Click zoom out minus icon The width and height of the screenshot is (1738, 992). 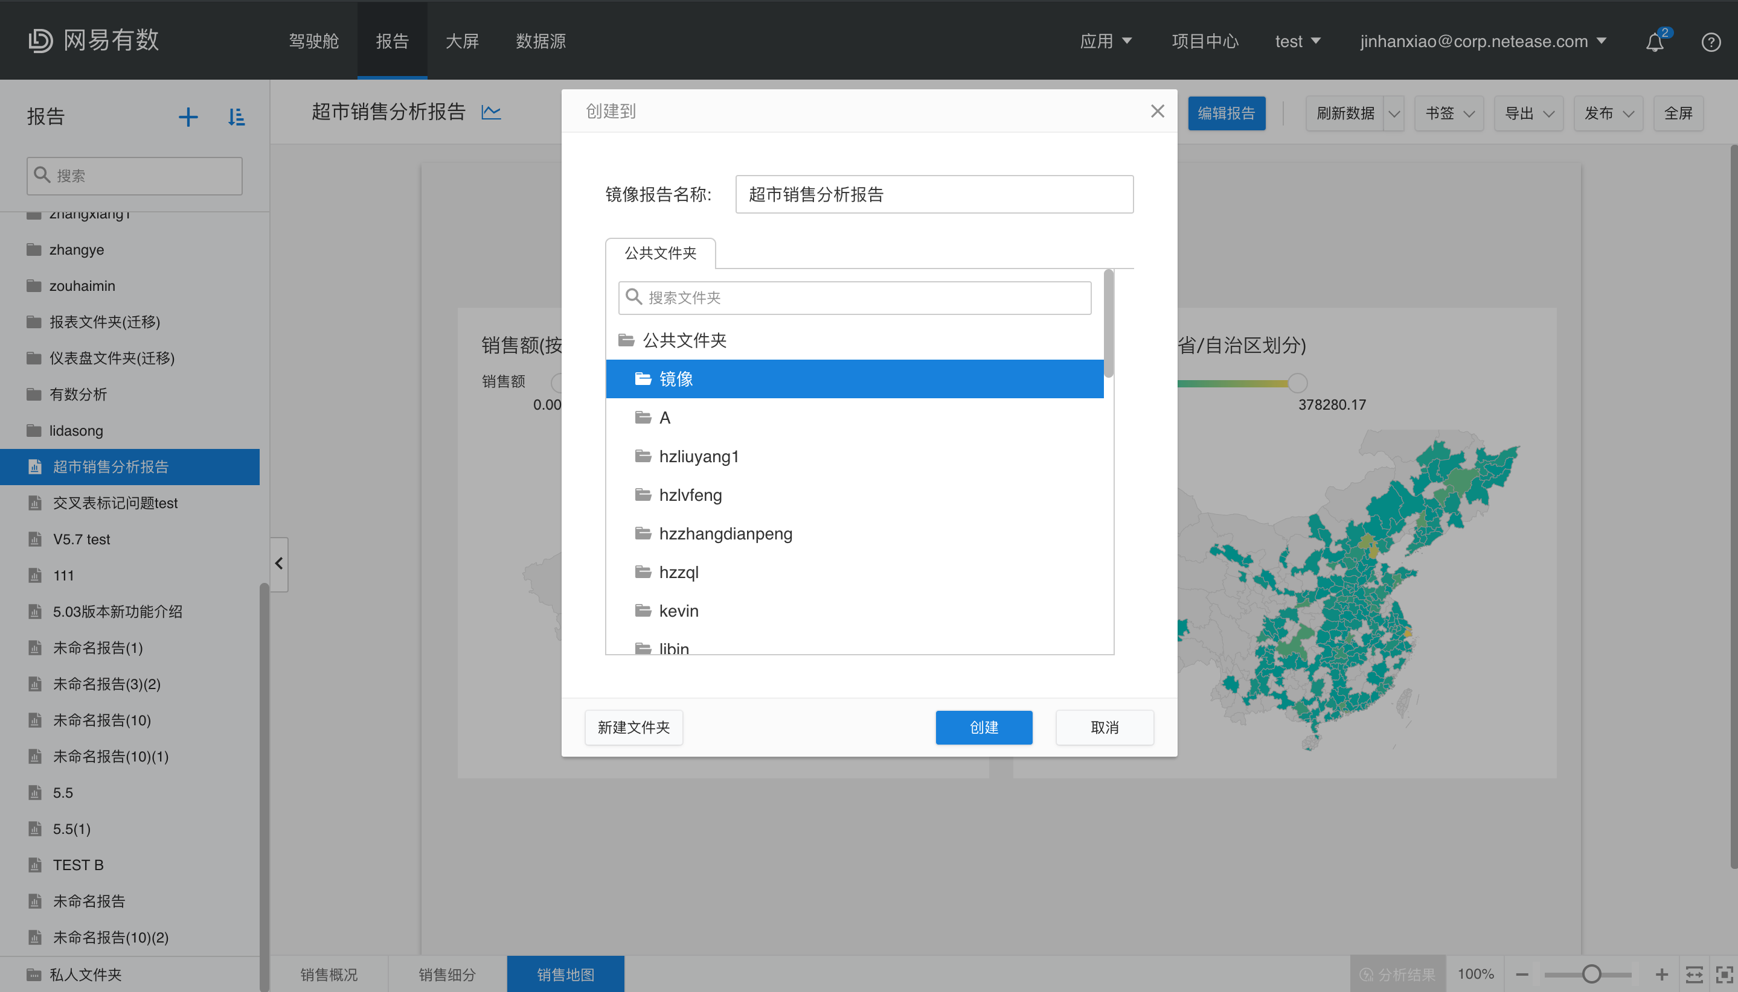[x=1522, y=975]
